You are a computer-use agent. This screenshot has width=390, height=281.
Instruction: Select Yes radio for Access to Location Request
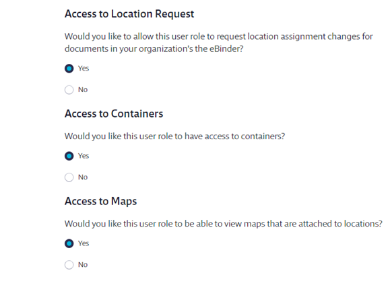[69, 69]
